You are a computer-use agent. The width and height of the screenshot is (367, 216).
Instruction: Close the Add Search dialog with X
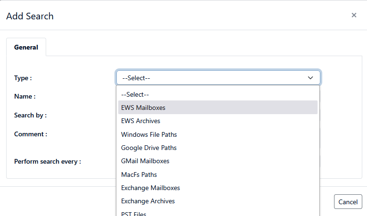coord(354,15)
